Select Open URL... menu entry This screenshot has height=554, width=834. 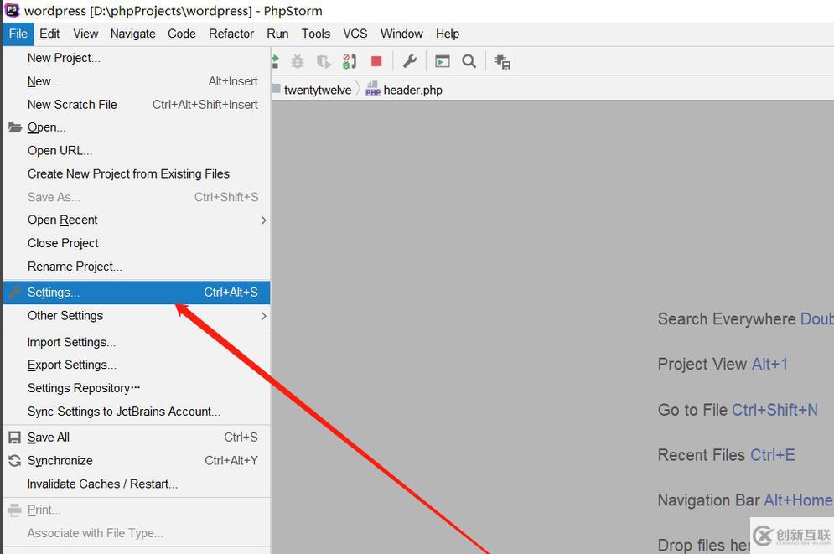click(137, 151)
